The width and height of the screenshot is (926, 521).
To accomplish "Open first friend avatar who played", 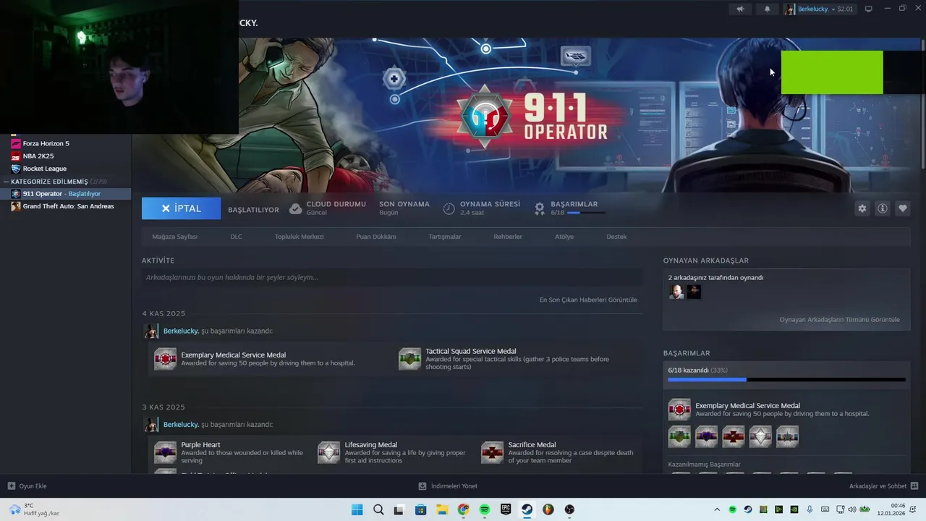I will tap(676, 292).
